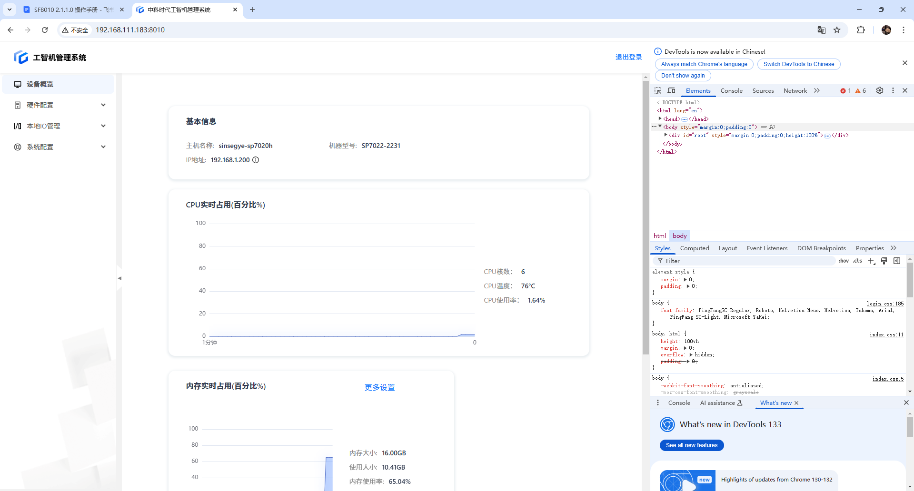
Task: Click the 退出登录 logout link
Action: pyautogui.click(x=628, y=57)
